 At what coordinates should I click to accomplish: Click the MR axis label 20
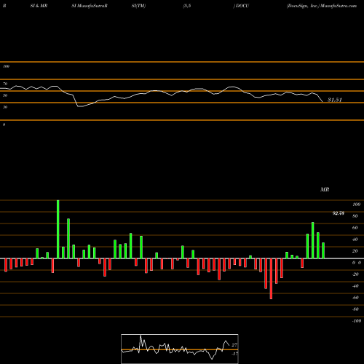[x=355, y=251]
